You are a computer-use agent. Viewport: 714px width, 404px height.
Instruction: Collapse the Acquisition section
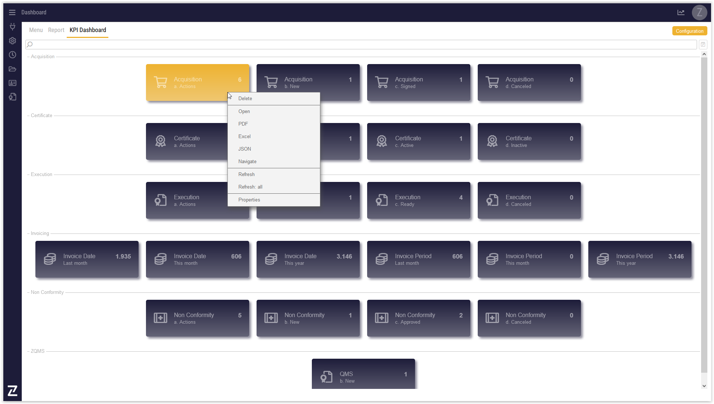(28, 57)
